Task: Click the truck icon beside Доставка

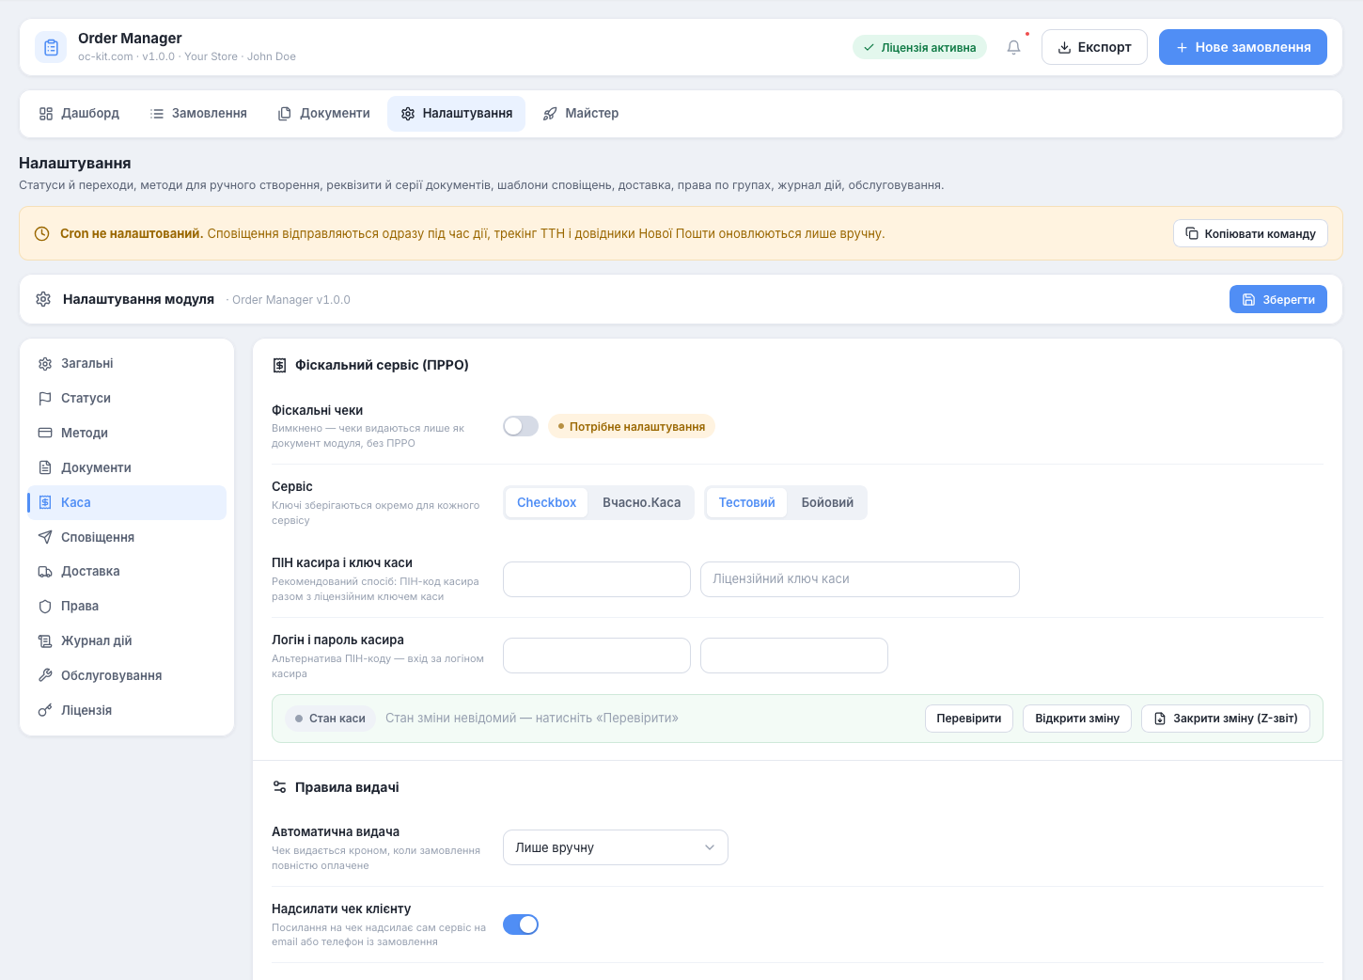Action: tap(45, 572)
